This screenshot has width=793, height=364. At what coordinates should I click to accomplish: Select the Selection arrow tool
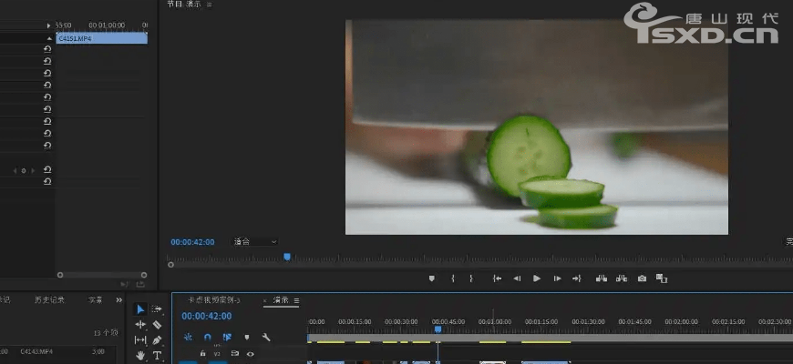pyautogui.click(x=140, y=309)
